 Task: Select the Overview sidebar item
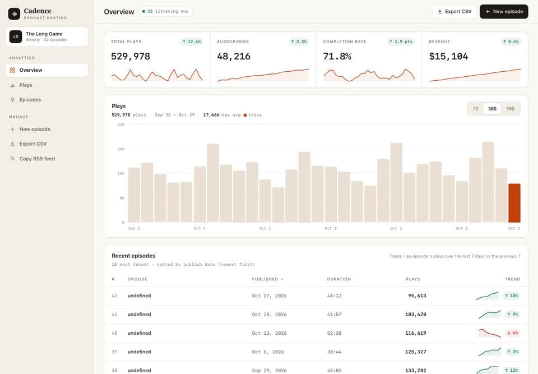[47, 70]
